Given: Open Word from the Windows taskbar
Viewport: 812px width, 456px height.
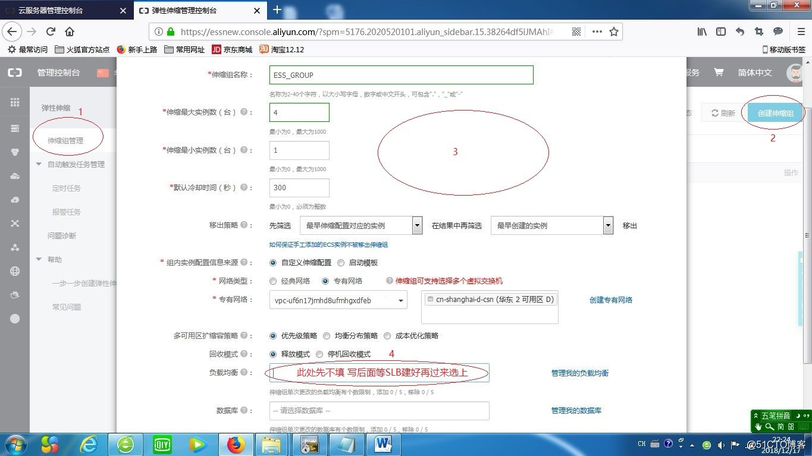Looking at the screenshot, I should pyautogui.click(x=383, y=444).
